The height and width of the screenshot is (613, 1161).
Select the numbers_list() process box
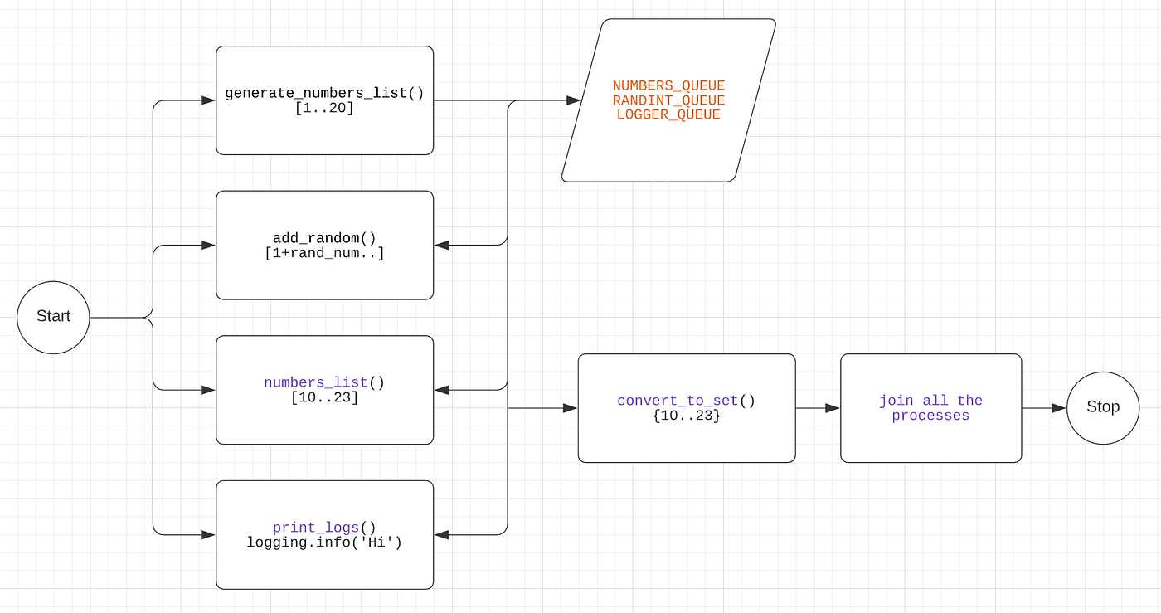click(x=323, y=389)
